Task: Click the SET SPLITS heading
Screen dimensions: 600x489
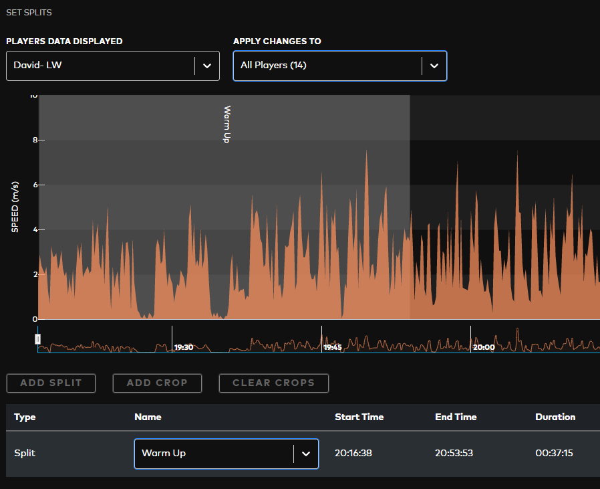Action: click(x=29, y=13)
